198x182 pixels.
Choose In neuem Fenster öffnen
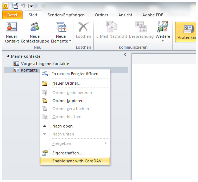(75, 74)
